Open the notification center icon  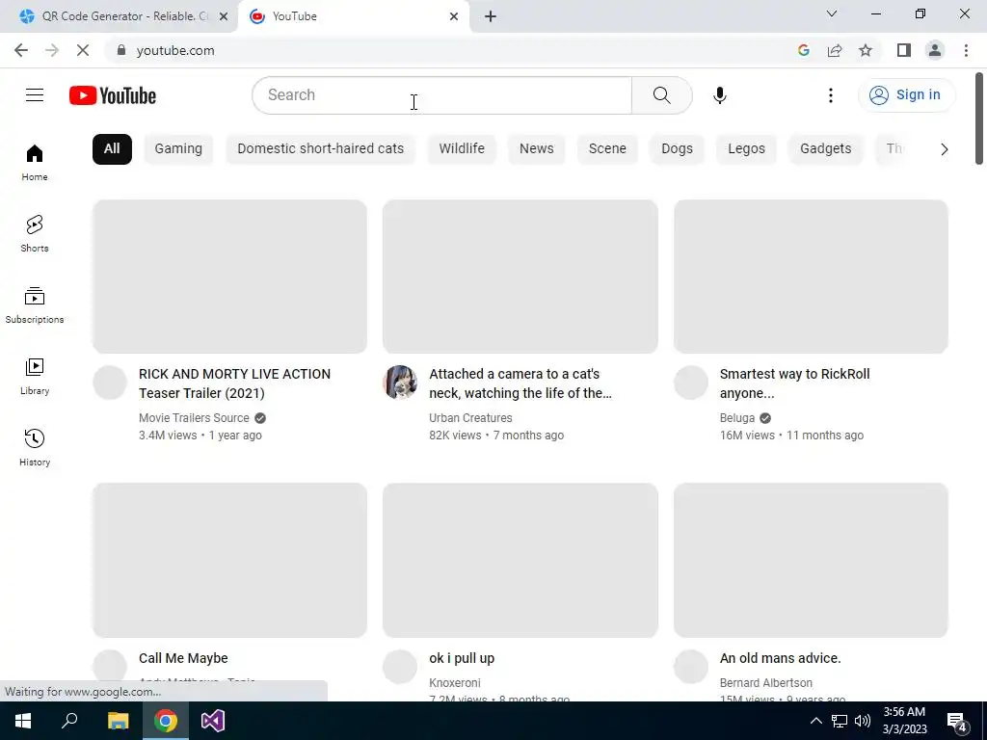tap(957, 722)
